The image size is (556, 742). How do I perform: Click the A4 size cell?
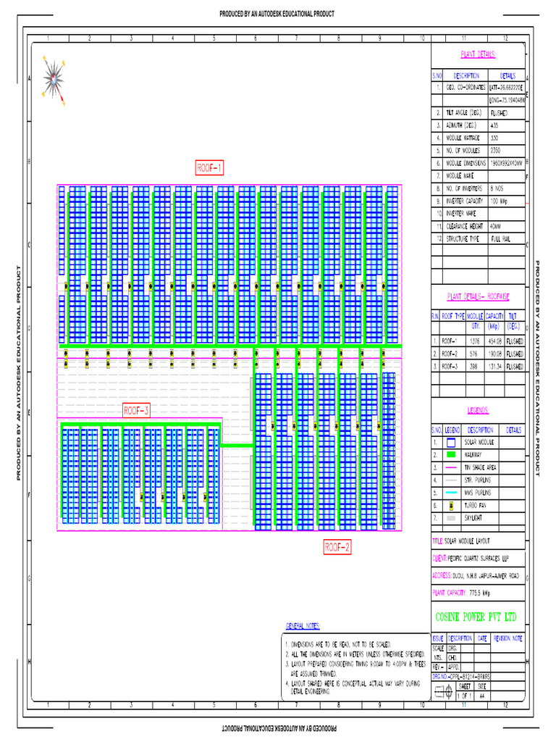pyautogui.click(x=481, y=696)
